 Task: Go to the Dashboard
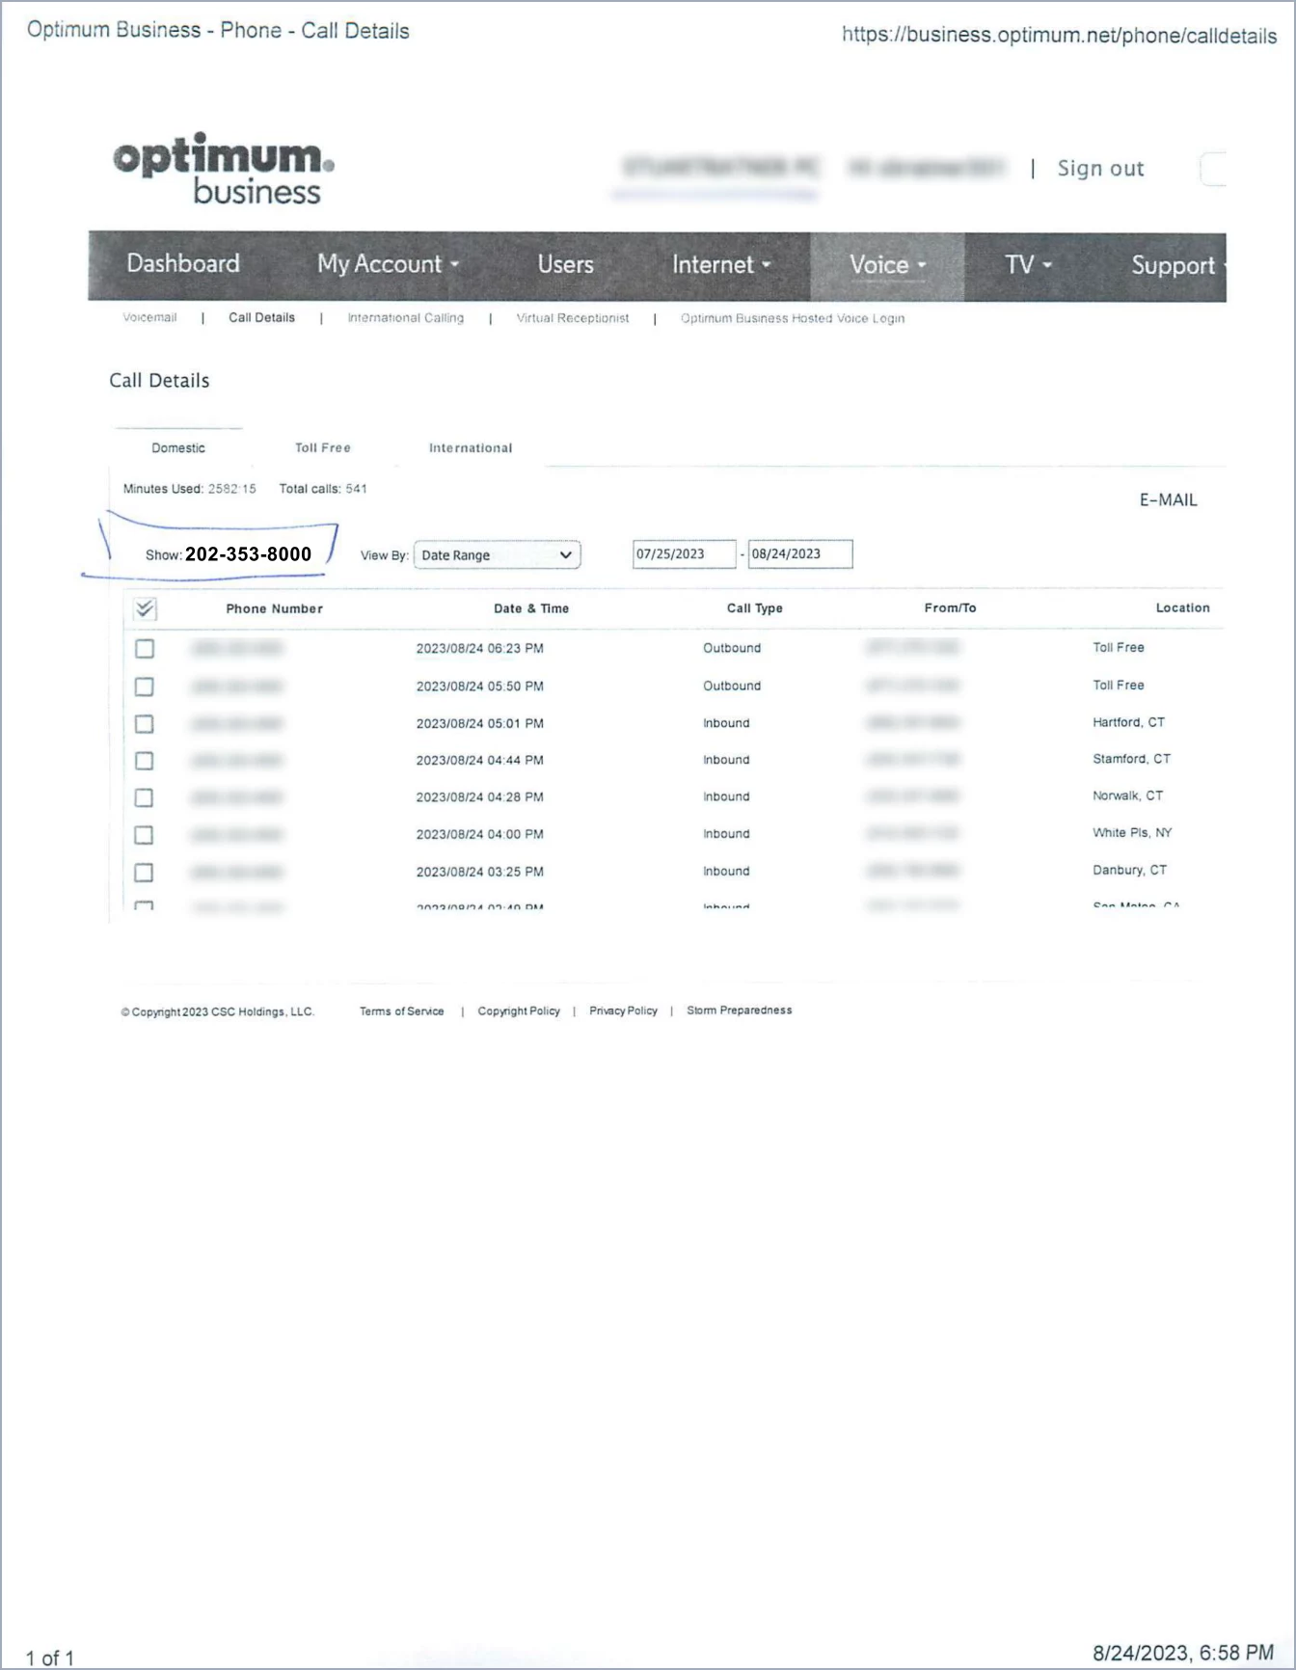[x=183, y=263]
